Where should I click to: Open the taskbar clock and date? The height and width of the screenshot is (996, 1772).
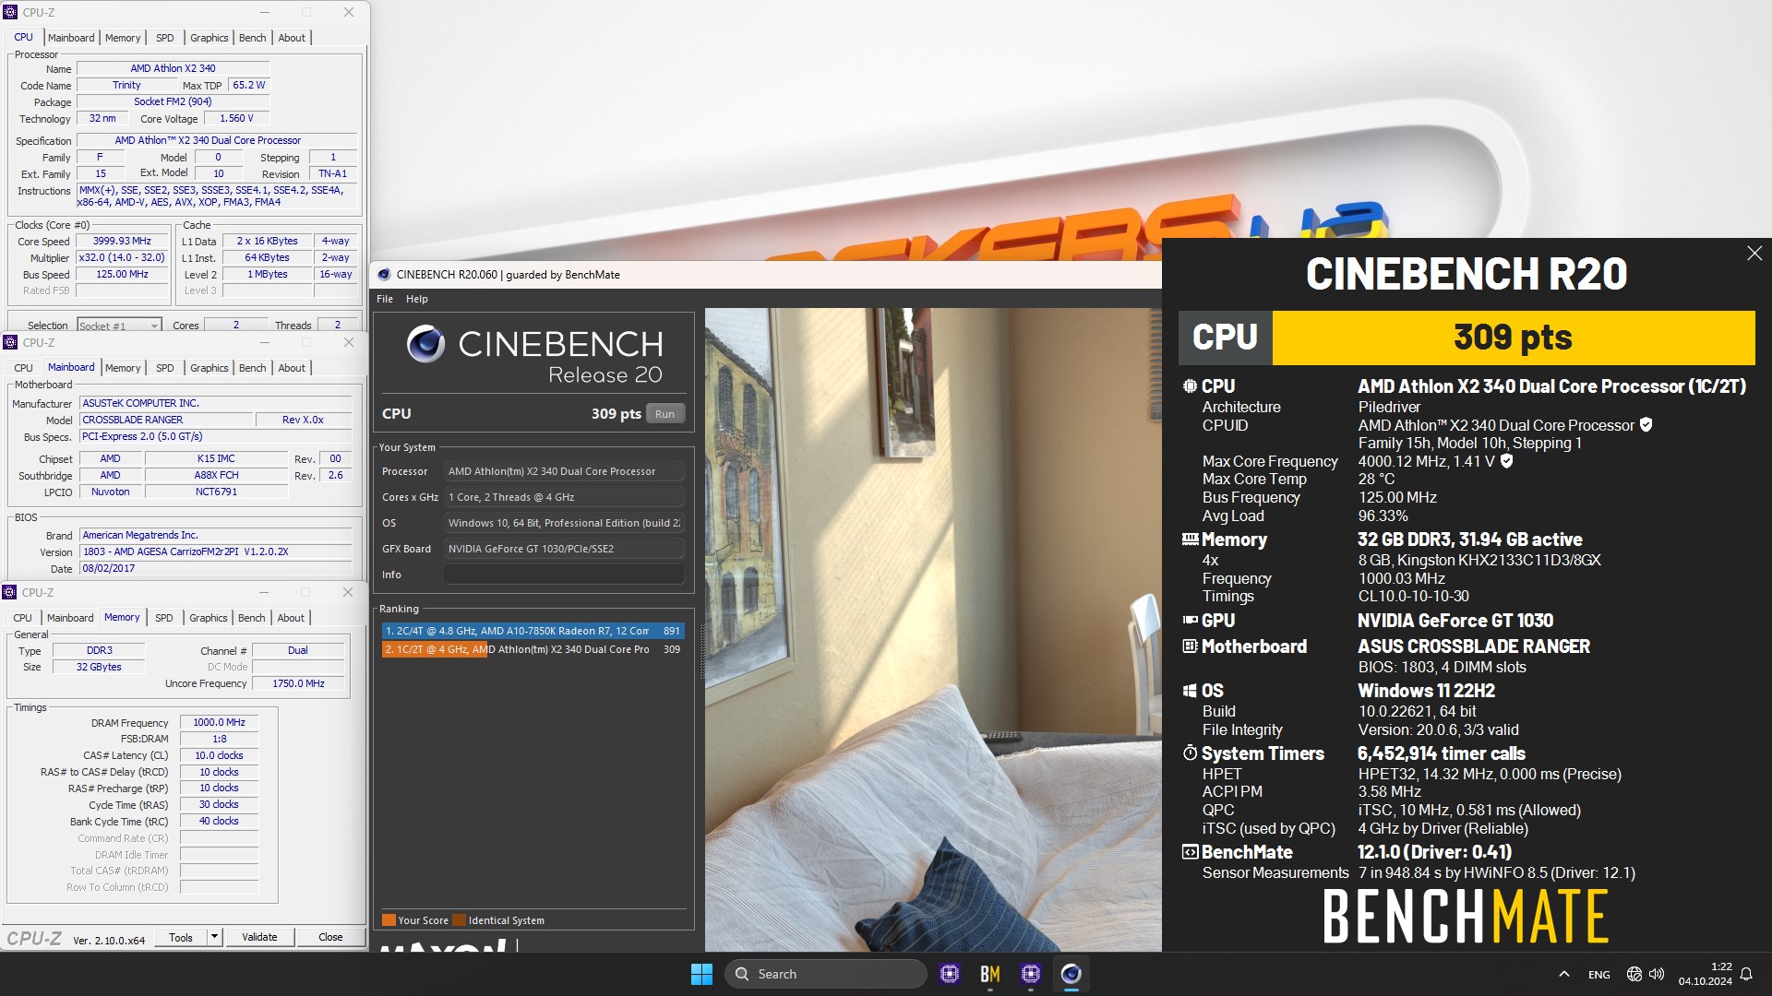coord(1705,974)
